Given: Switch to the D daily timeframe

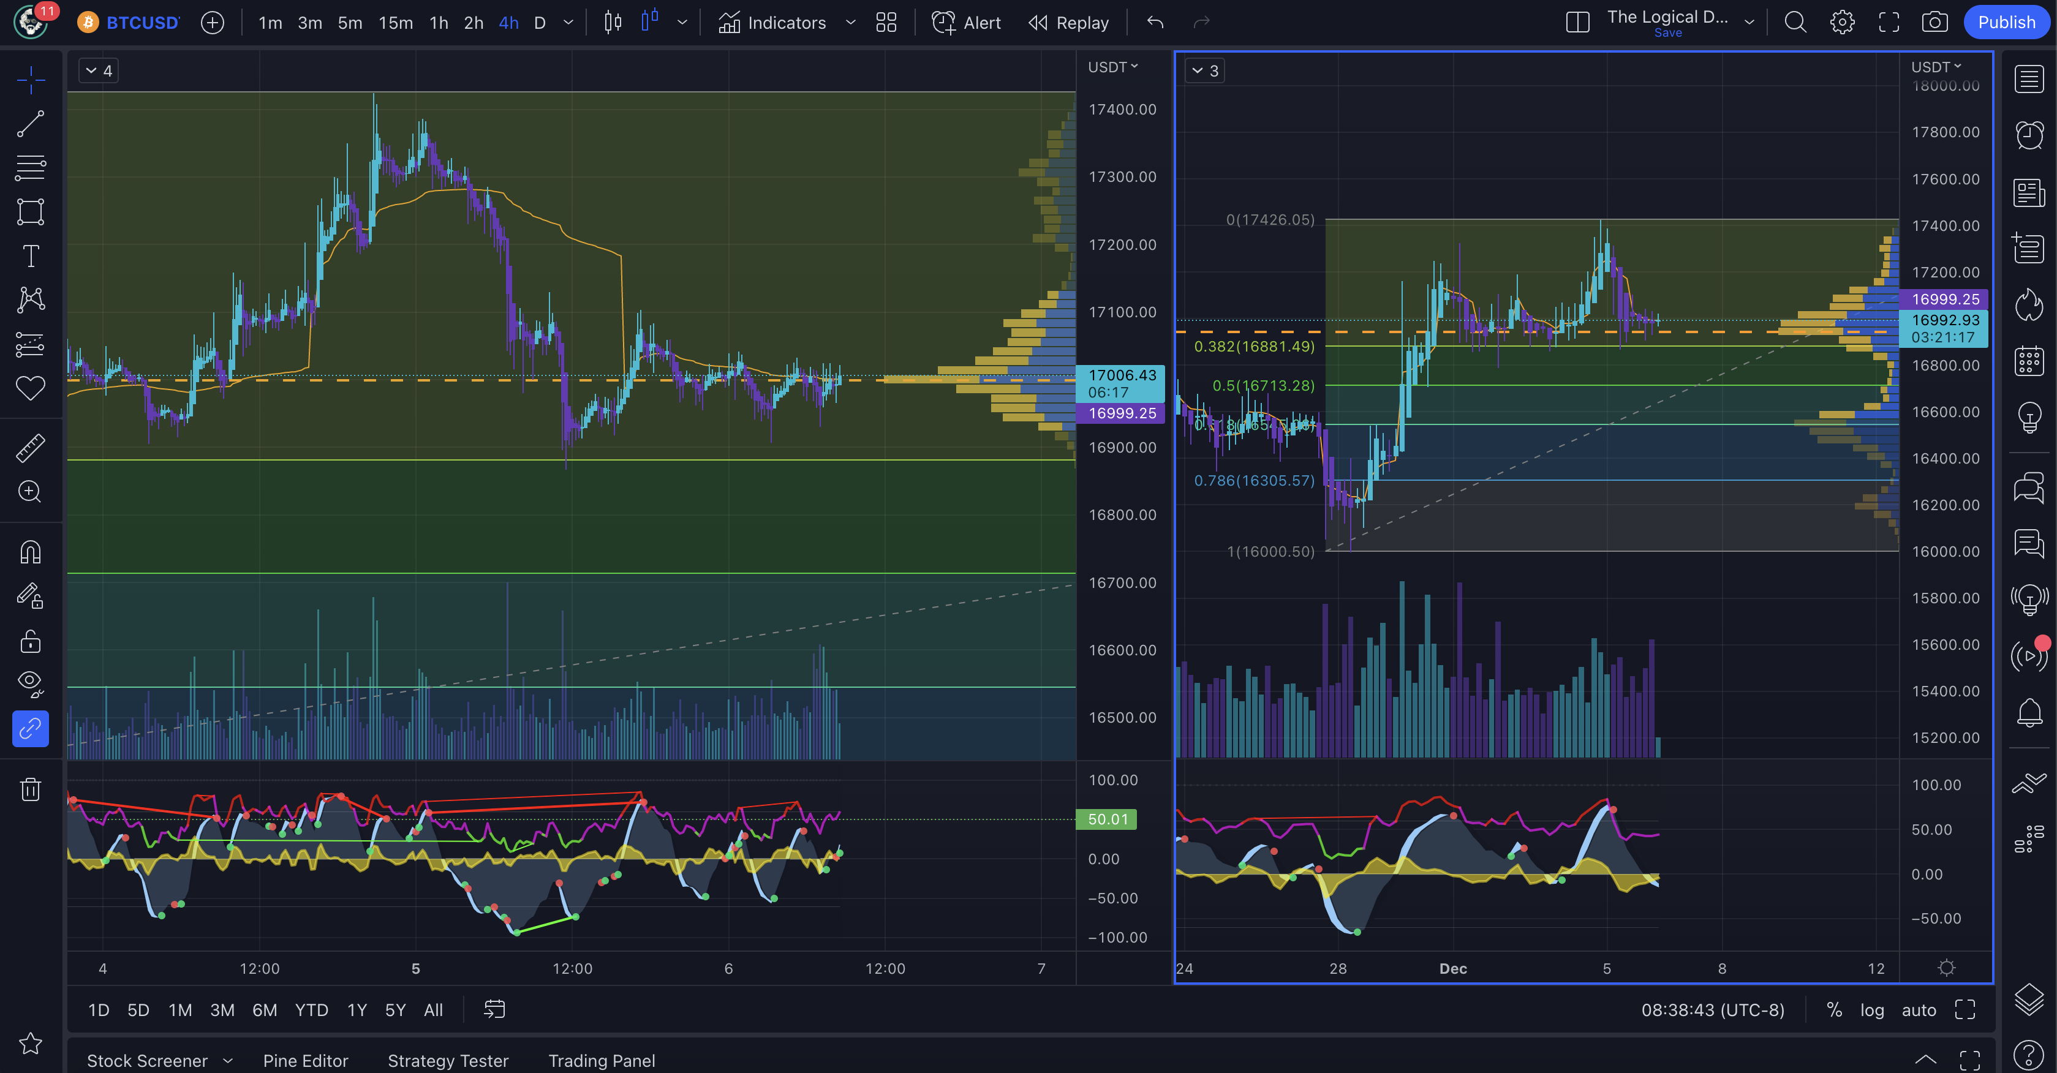Looking at the screenshot, I should coord(540,22).
